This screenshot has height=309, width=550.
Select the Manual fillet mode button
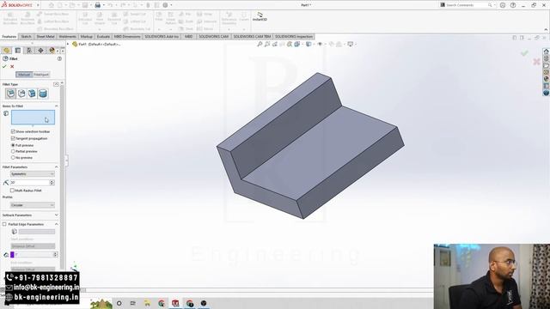click(x=24, y=75)
